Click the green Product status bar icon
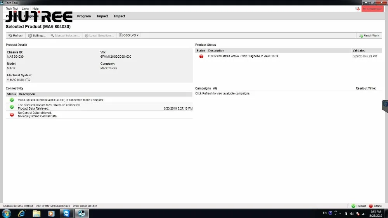Viewport: 388px width, 218px height. pyautogui.click(x=353, y=206)
